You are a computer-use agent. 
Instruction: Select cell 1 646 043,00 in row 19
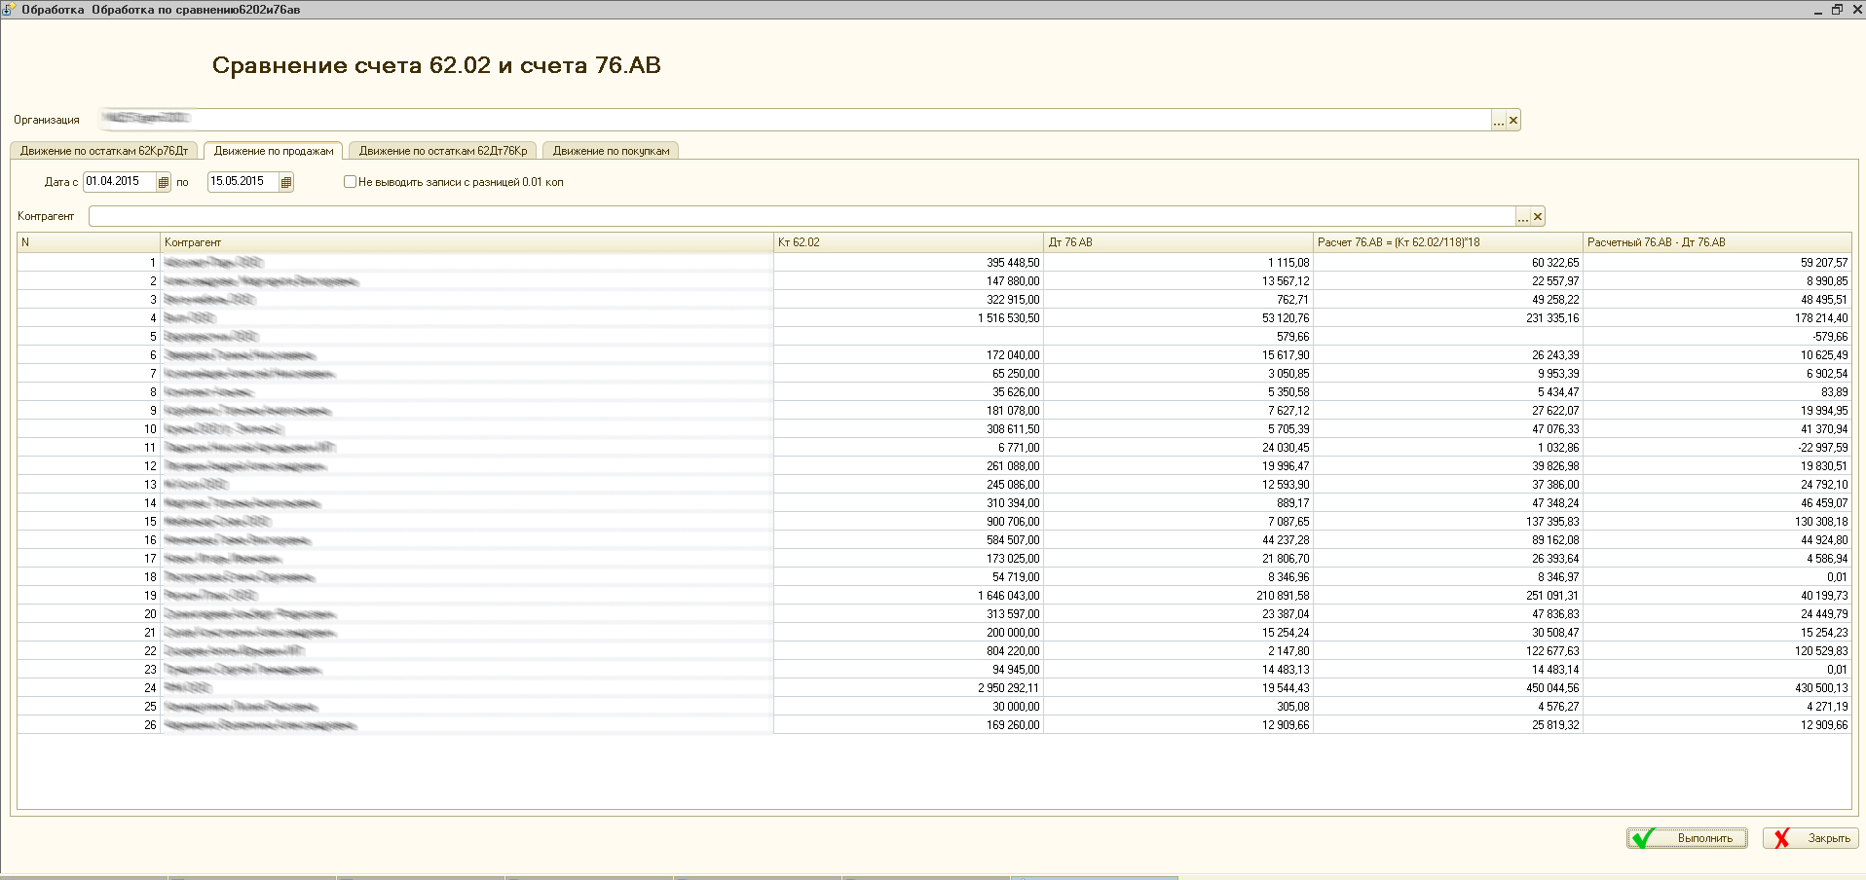909,596
